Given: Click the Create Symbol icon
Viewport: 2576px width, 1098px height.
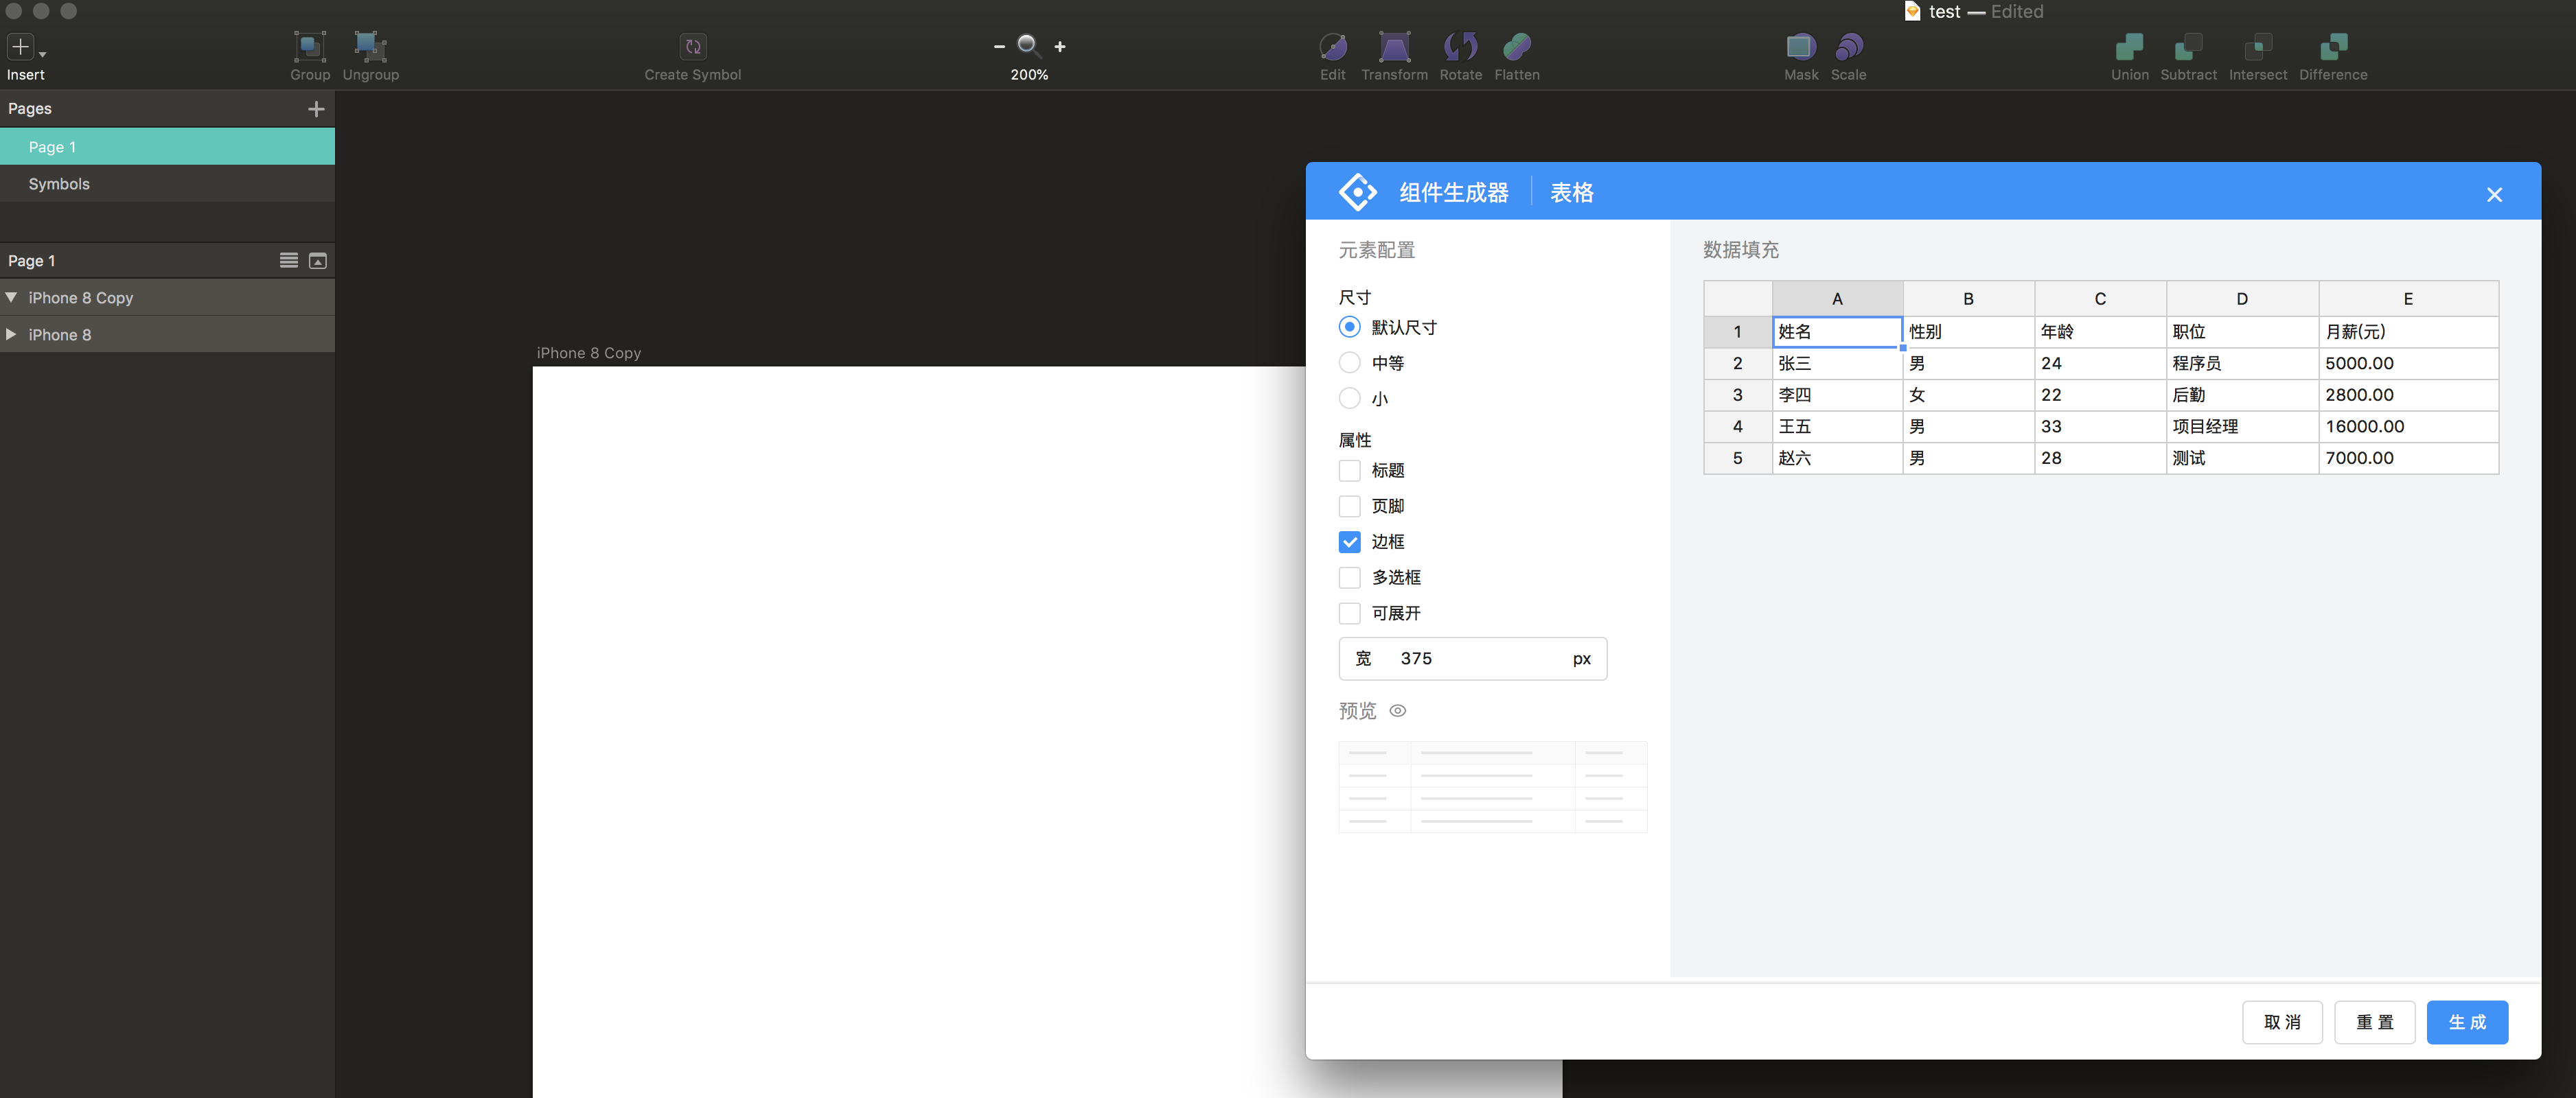Looking at the screenshot, I should 692,47.
